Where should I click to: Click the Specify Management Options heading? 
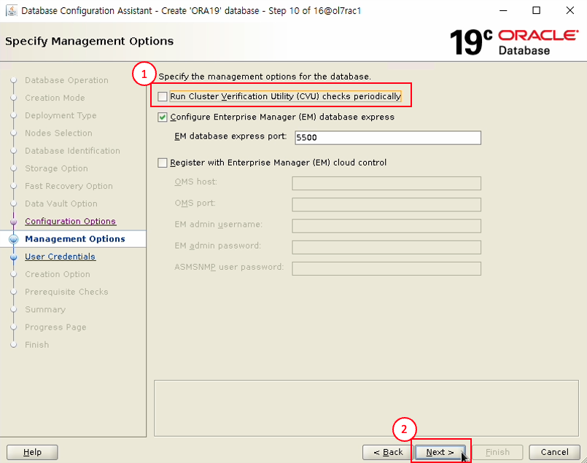pos(89,41)
